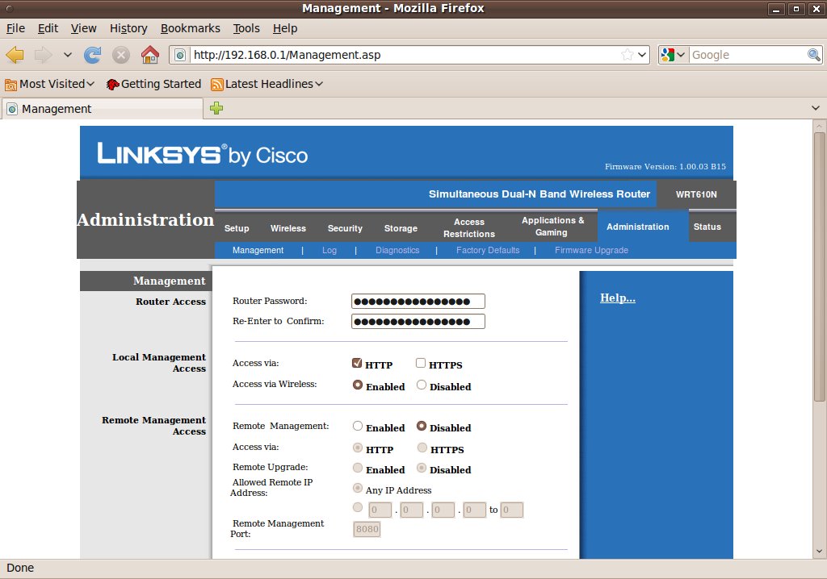Open the Bookmarks menu
This screenshot has width=827, height=579.
[x=190, y=28]
